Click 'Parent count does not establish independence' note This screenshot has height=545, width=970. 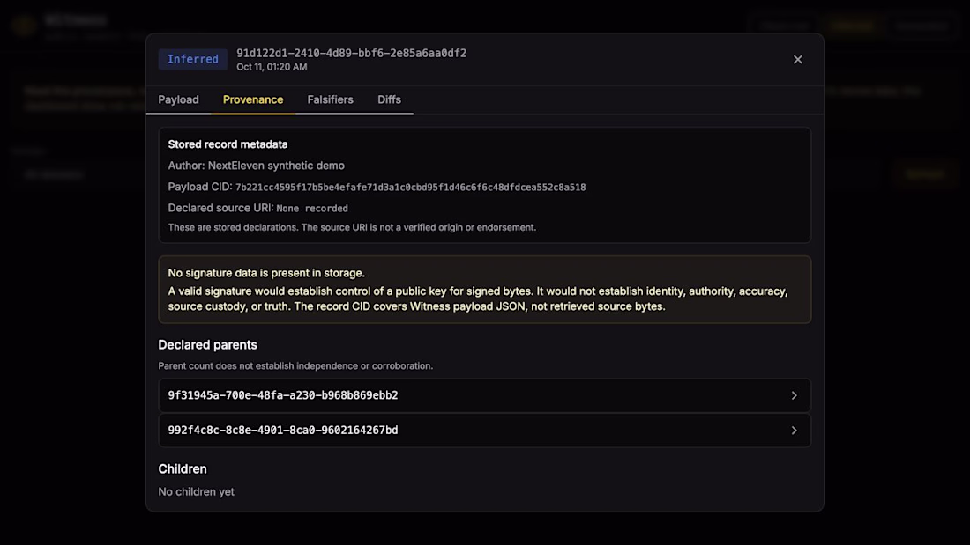coord(295,365)
